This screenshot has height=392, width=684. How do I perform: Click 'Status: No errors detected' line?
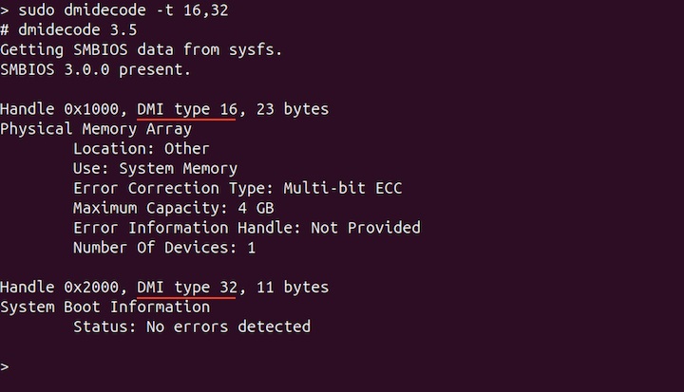(x=191, y=327)
